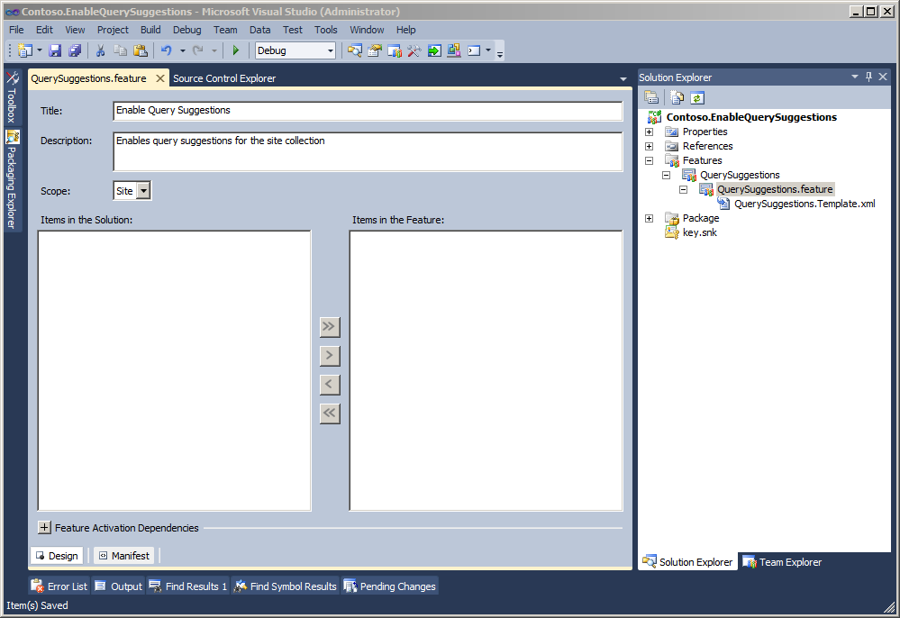Open the Debug menu

pos(187,30)
